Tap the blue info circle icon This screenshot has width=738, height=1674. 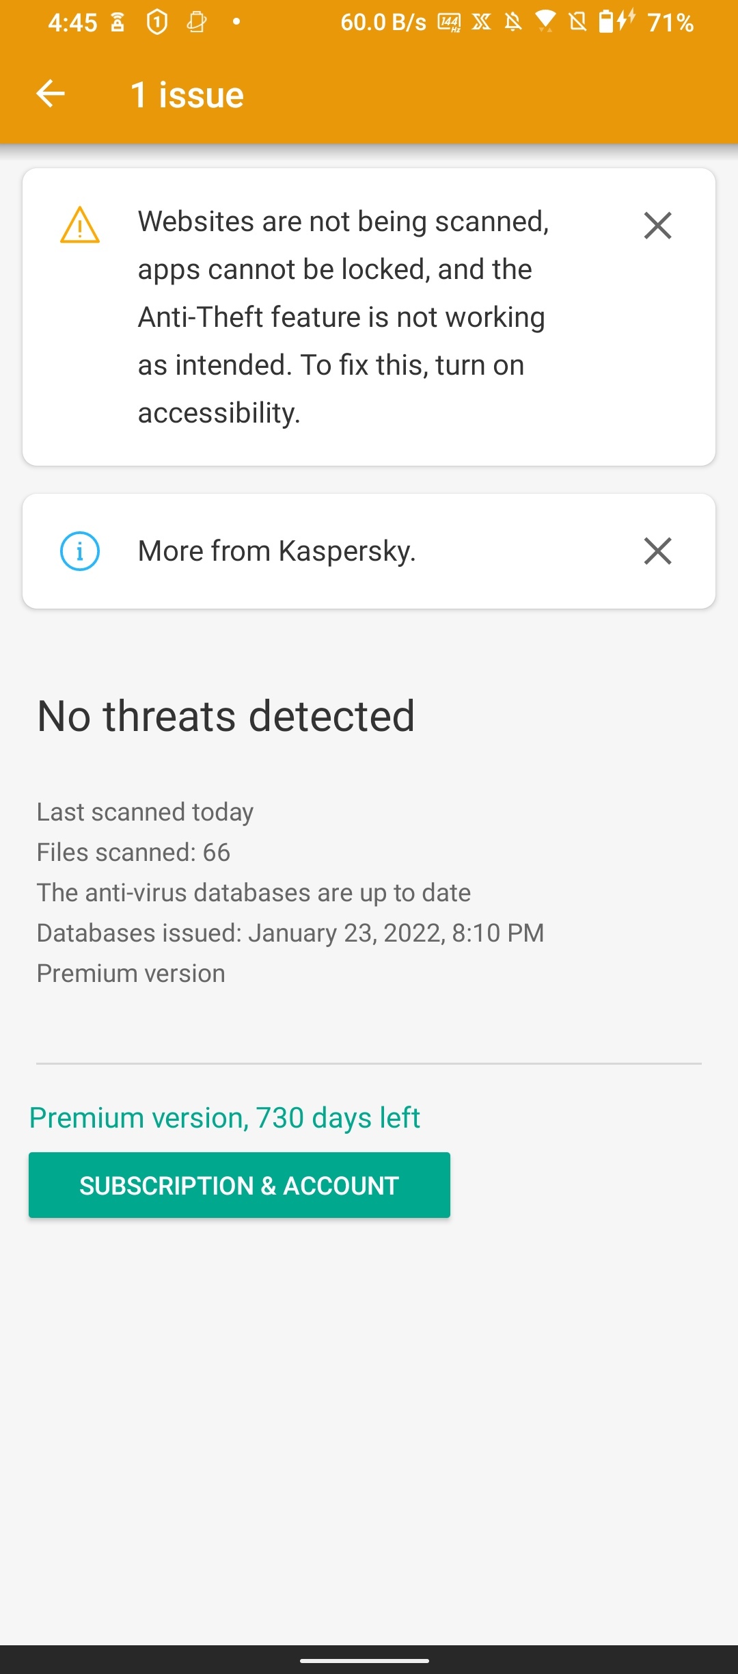point(80,550)
